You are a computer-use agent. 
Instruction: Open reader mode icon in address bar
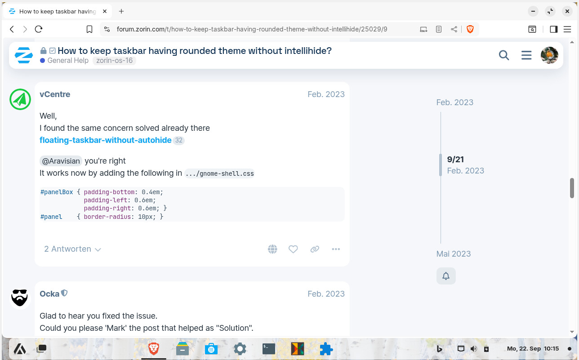pos(439,29)
